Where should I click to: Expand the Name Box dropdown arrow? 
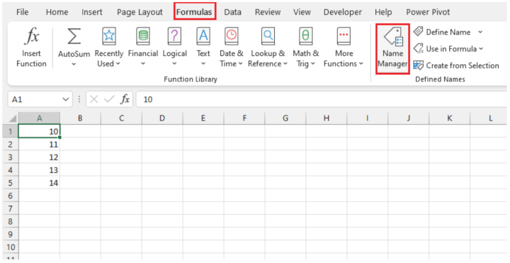point(66,99)
